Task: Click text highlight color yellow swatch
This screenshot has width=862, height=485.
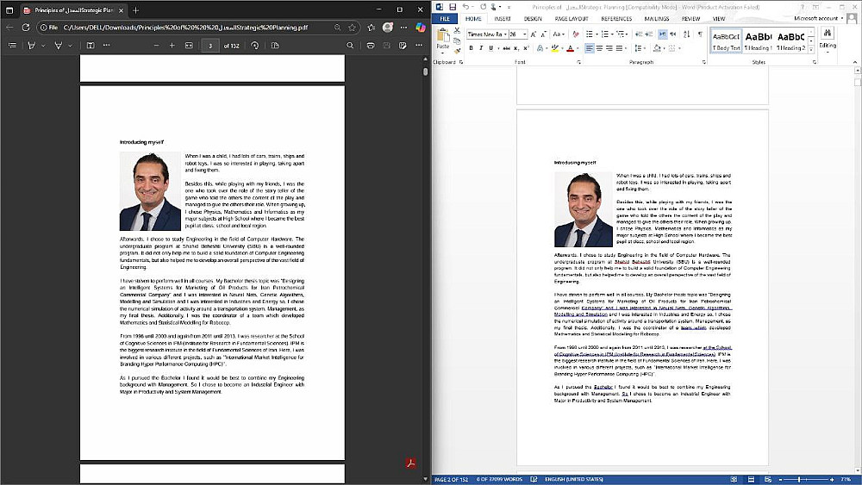Action: point(554,48)
